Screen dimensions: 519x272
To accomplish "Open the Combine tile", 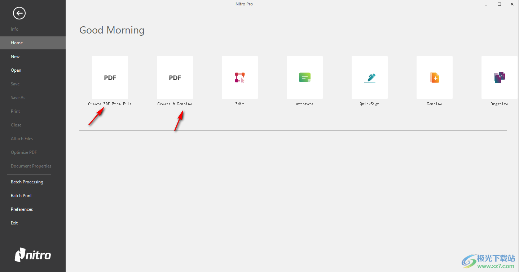I will point(435,77).
